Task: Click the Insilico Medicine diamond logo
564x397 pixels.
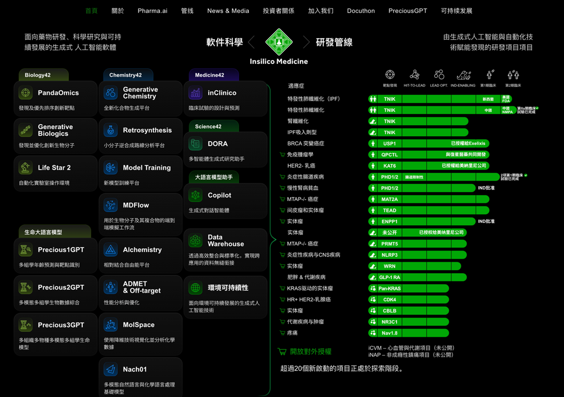Action: 279,42
